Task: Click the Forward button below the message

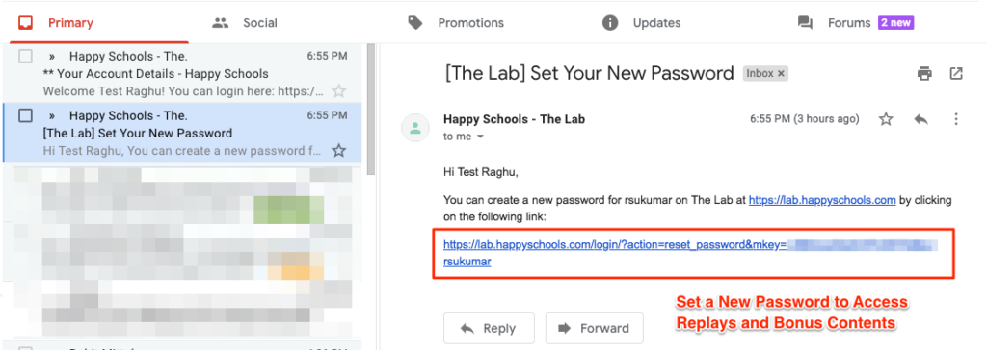Action: 594,328
